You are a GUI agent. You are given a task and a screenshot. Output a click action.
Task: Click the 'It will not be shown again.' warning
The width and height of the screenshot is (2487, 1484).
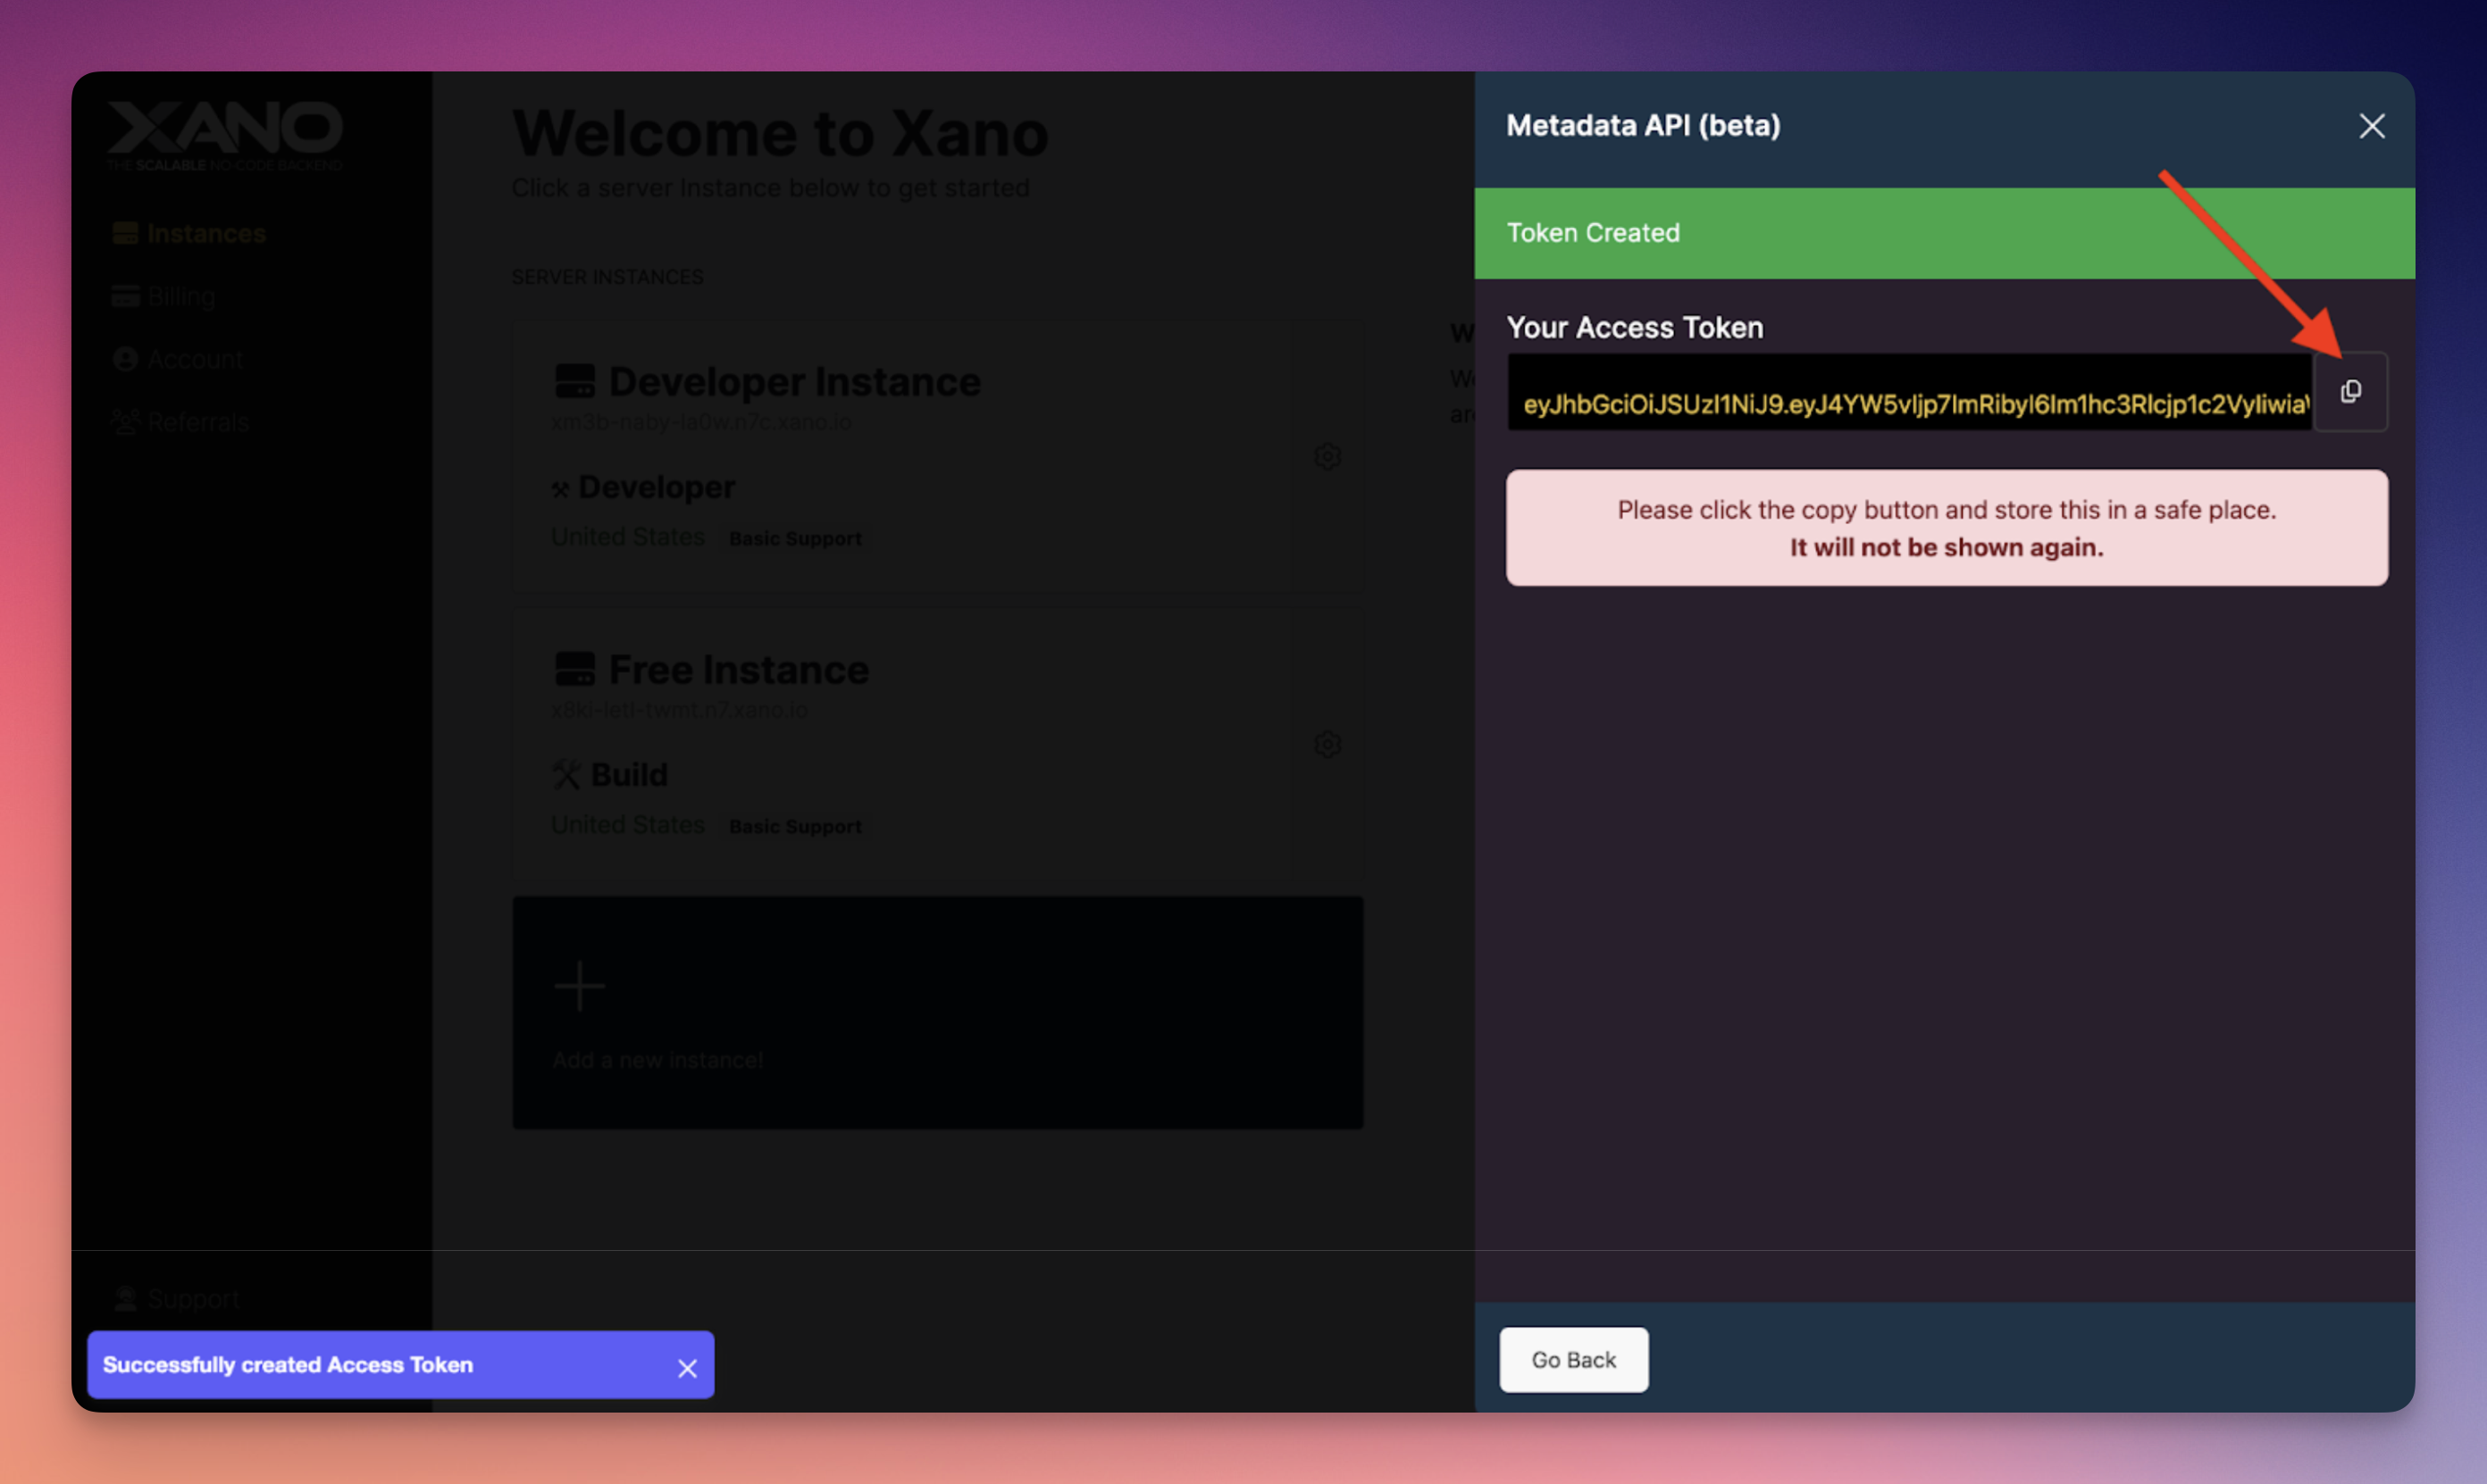click(1946, 548)
